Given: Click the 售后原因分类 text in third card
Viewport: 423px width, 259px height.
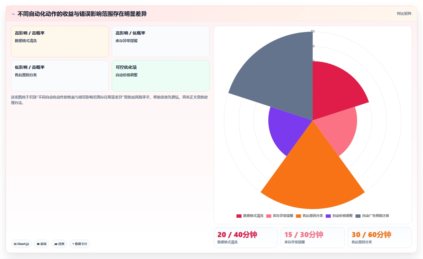Looking at the screenshot, I should (26, 75).
